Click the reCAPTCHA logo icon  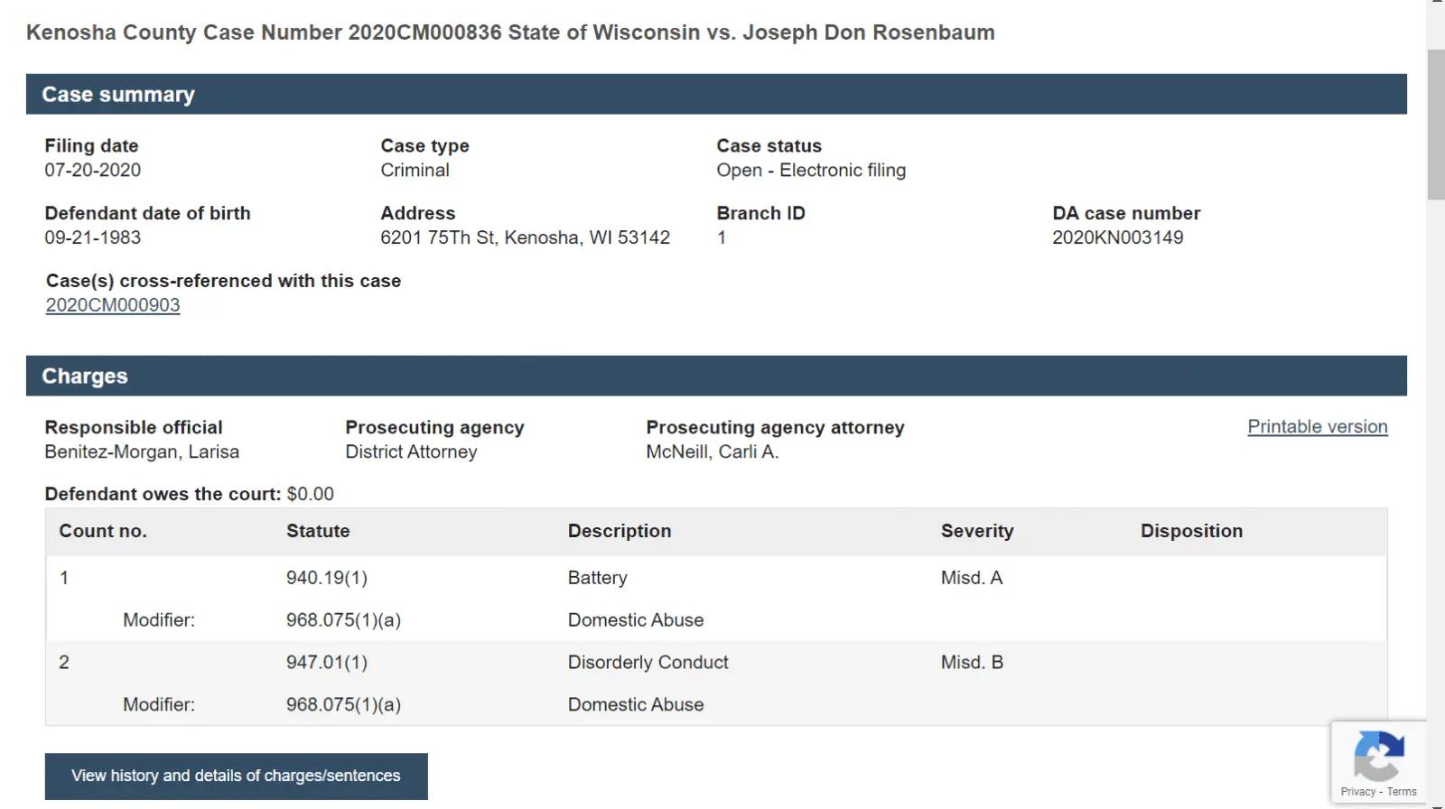tap(1378, 755)
